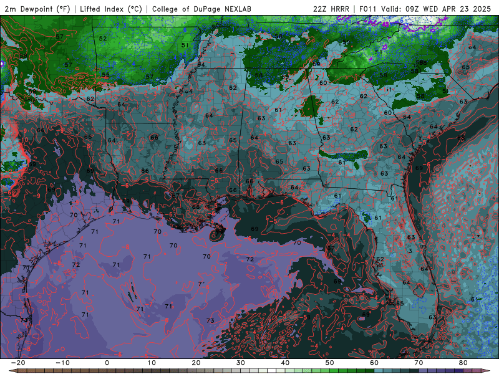Click the '2m Dewpoint (°F)' title text

pos(37,9)
